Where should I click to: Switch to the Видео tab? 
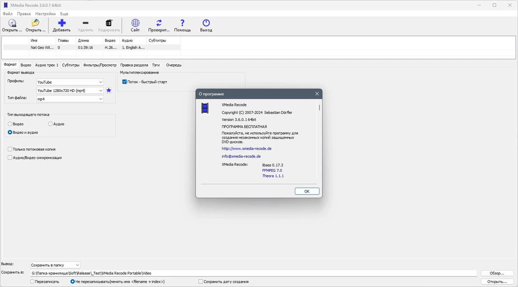[x=26, y=65]
